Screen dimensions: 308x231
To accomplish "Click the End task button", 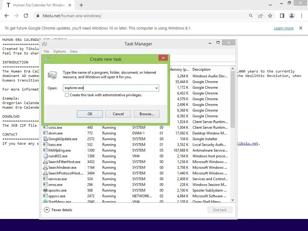I will coord(220,210).
